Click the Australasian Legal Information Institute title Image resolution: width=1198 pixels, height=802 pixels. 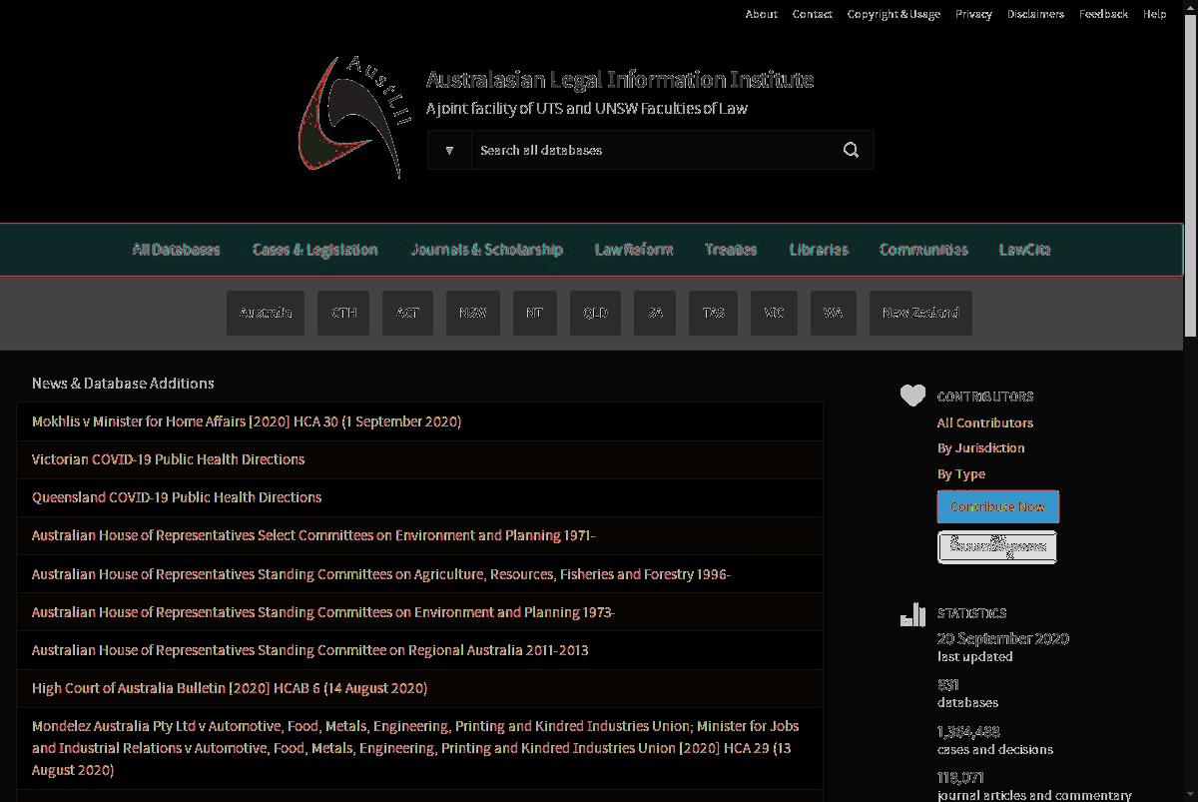[x=620, y=79]
